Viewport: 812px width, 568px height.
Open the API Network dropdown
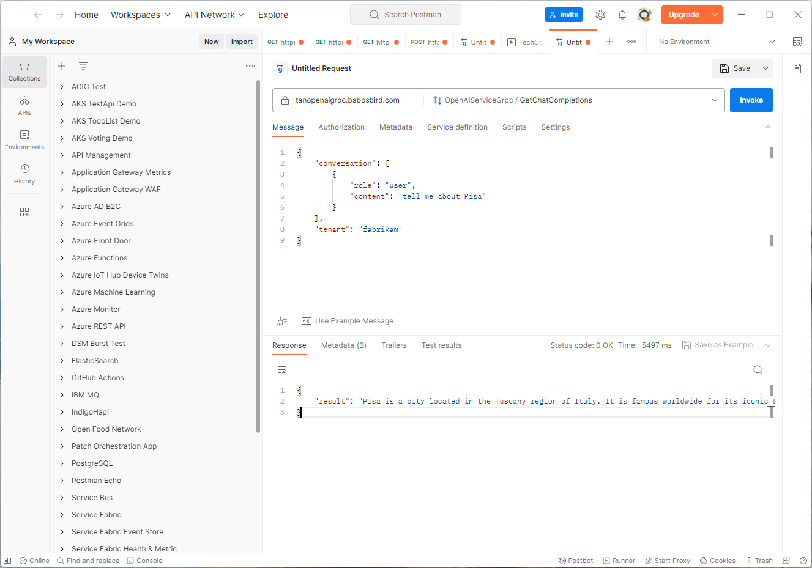tap(214, 15)
